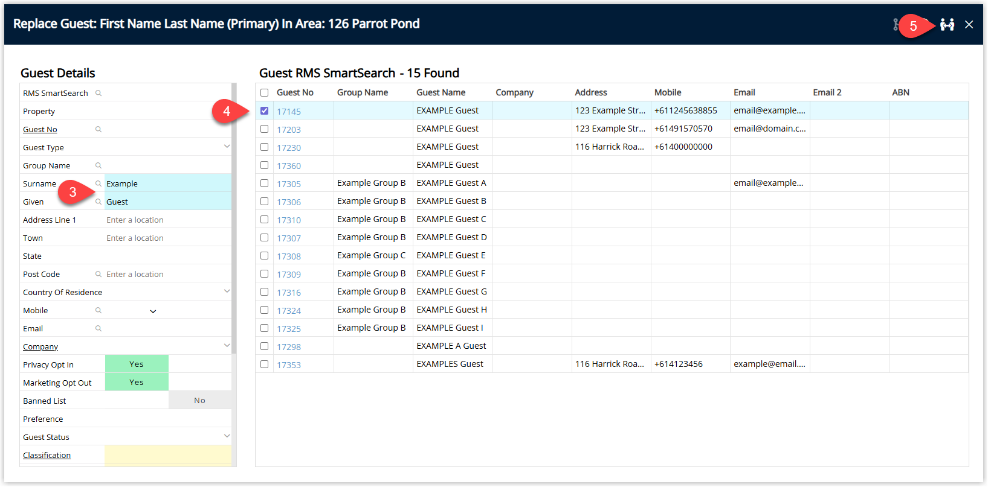Check the checkbox for guest 17306
This screenshot has width=988, height=487.
click(264, 201)
